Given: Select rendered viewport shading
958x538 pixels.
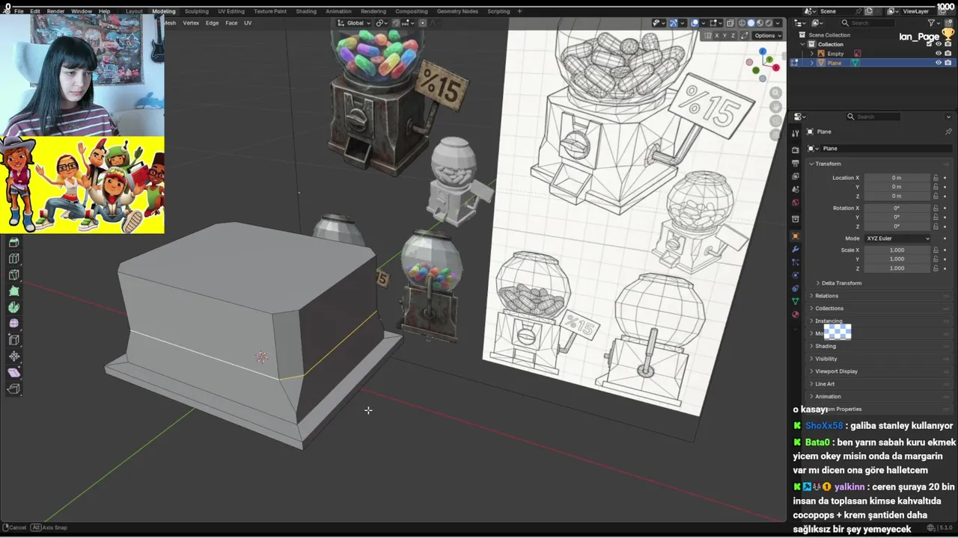Looking at the screenshot, I should [769, 23].
